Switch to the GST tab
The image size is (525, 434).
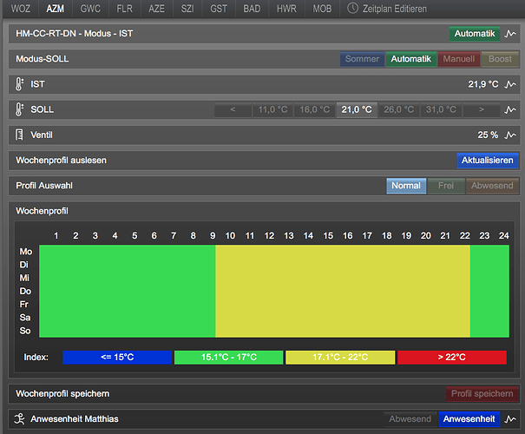click(219, 9)
